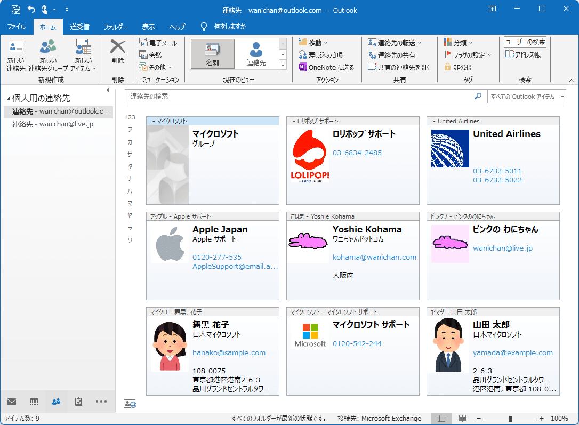Switch to Calendar navigation icon
The width and height of the screenshot is (579, 425).
(34, 402)
